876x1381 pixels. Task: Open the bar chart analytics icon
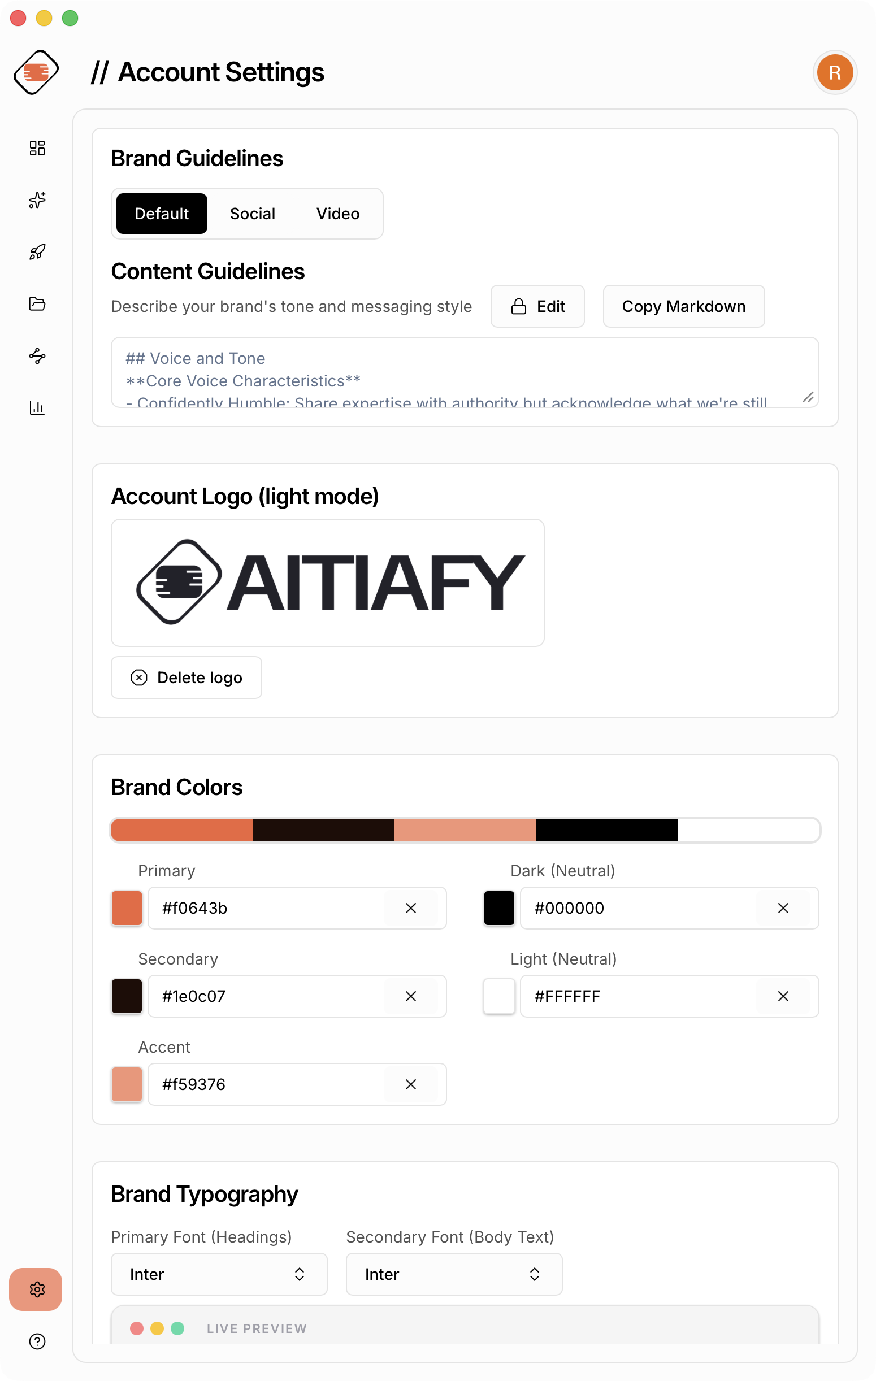click(x=37, y=408)
